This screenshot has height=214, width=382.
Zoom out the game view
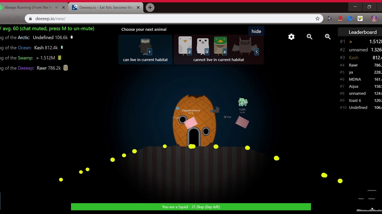pos(309,37)
